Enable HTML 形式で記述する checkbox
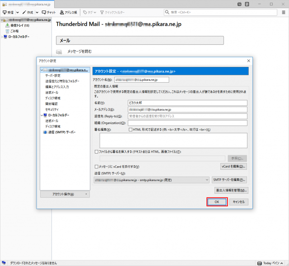Screen dimensions: 289x266 pos(131,130)
